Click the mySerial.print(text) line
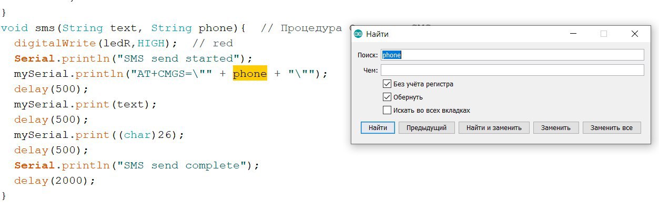This screenshot has height=209, width=659. 86,104
